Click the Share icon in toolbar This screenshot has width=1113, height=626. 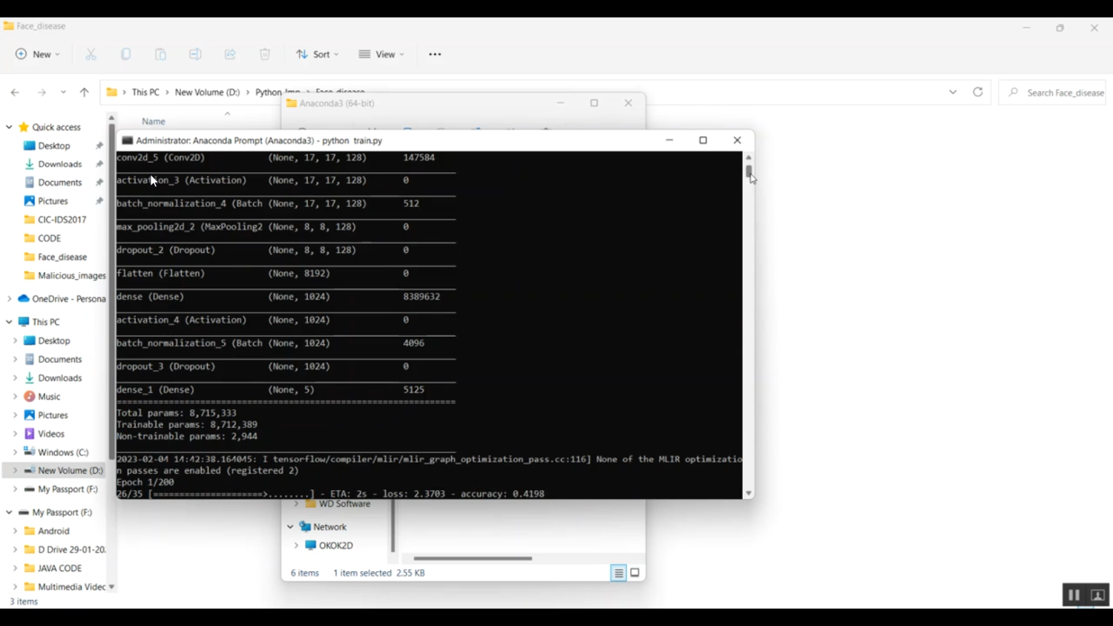[230, 54]
